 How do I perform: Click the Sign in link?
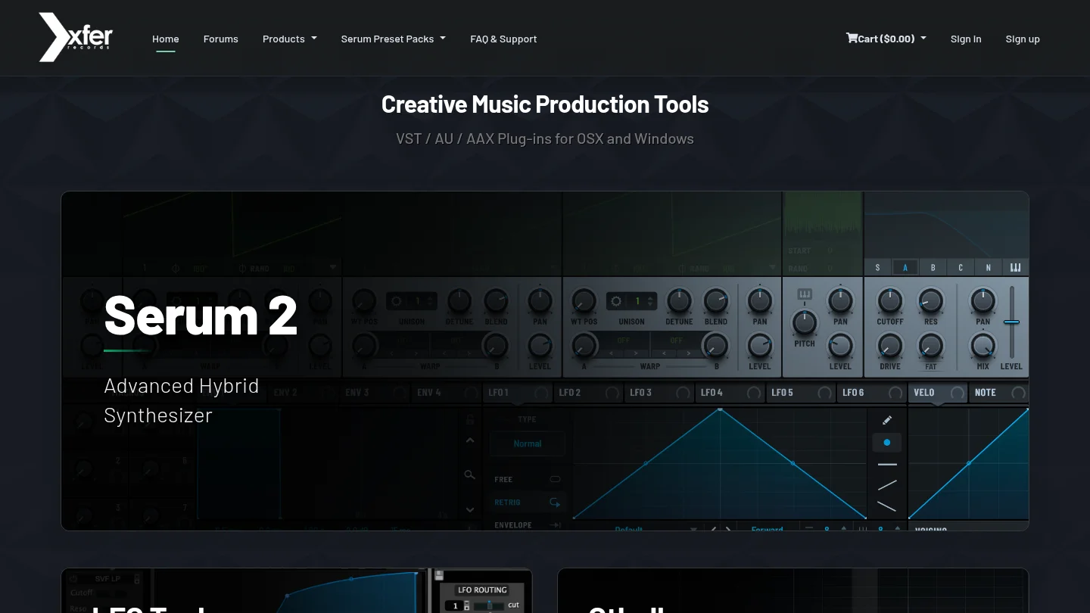966,39
